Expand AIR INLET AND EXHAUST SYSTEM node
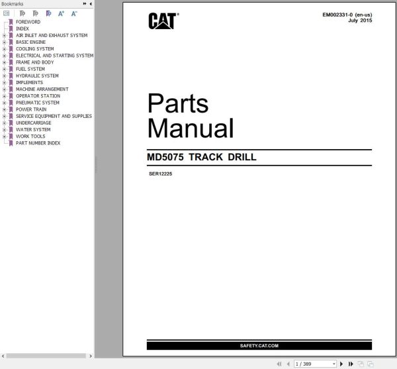This screenshot has width=397, height=369. [x=4, y=36]
